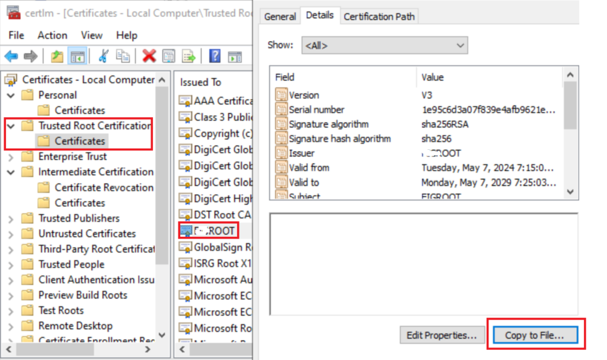Select Certificates - Local Computer root node
607x360 pixels.
point(88,80)
